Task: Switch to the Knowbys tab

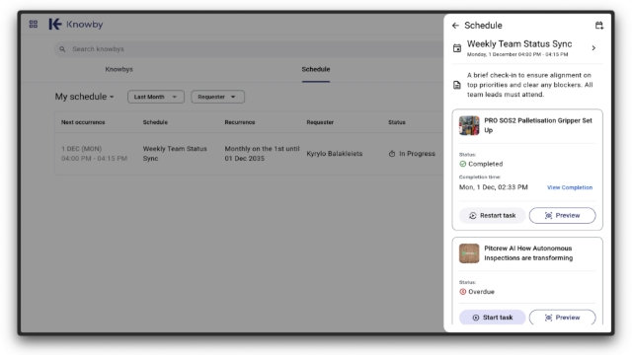Action: 118,69
